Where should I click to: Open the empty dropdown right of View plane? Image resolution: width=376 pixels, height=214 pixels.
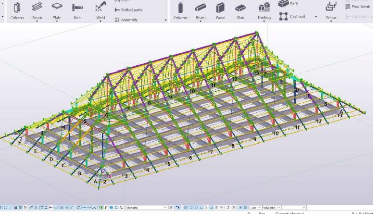[294, 208]
